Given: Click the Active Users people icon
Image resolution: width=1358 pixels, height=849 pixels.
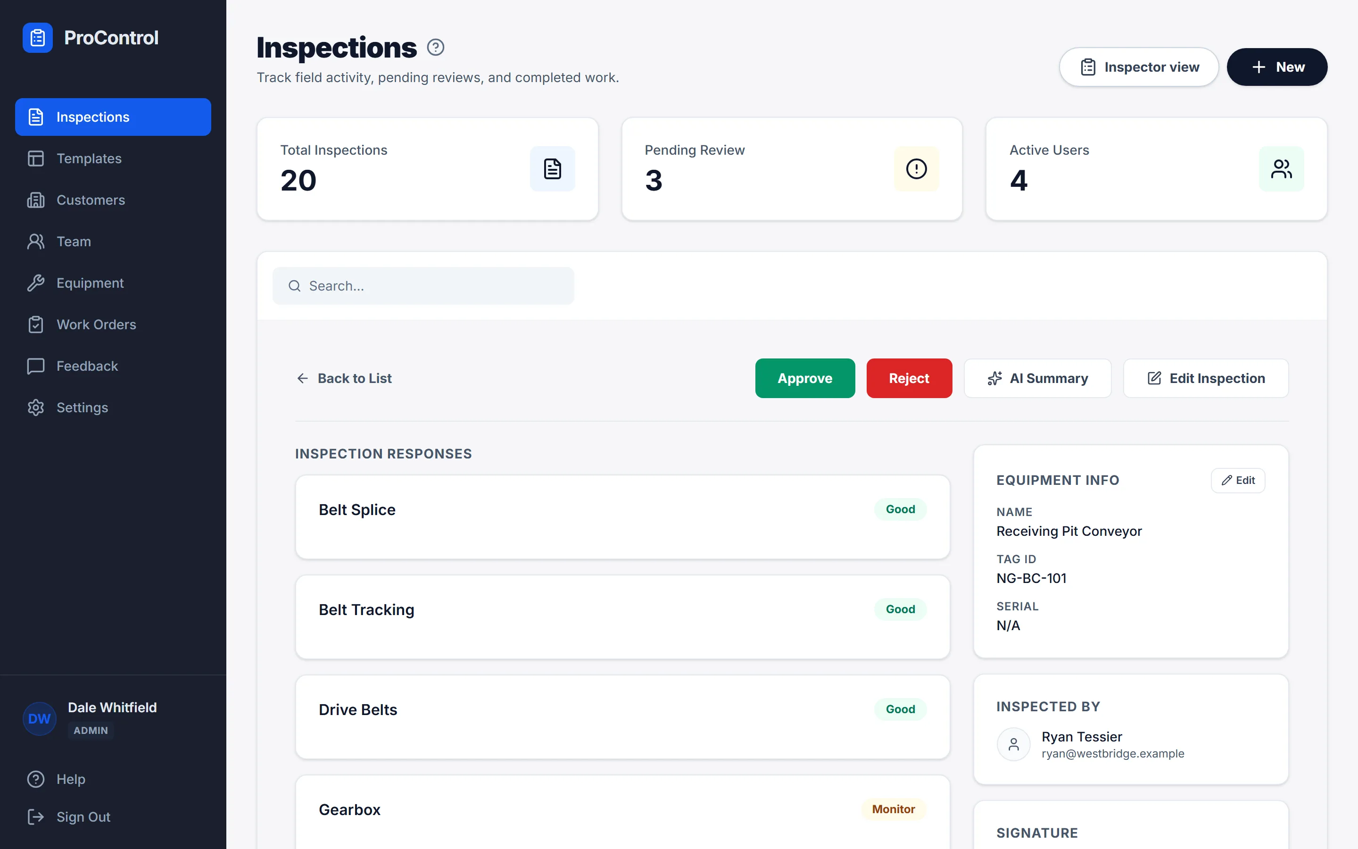Looking at the screenshot, I should (1281, 169).
